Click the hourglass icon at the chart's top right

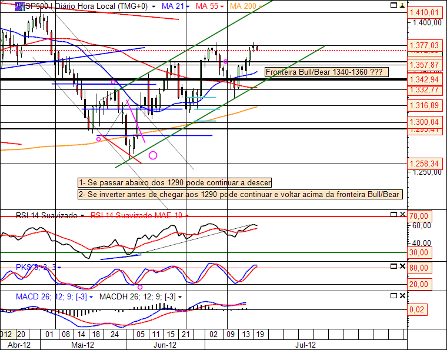[402, 5]
